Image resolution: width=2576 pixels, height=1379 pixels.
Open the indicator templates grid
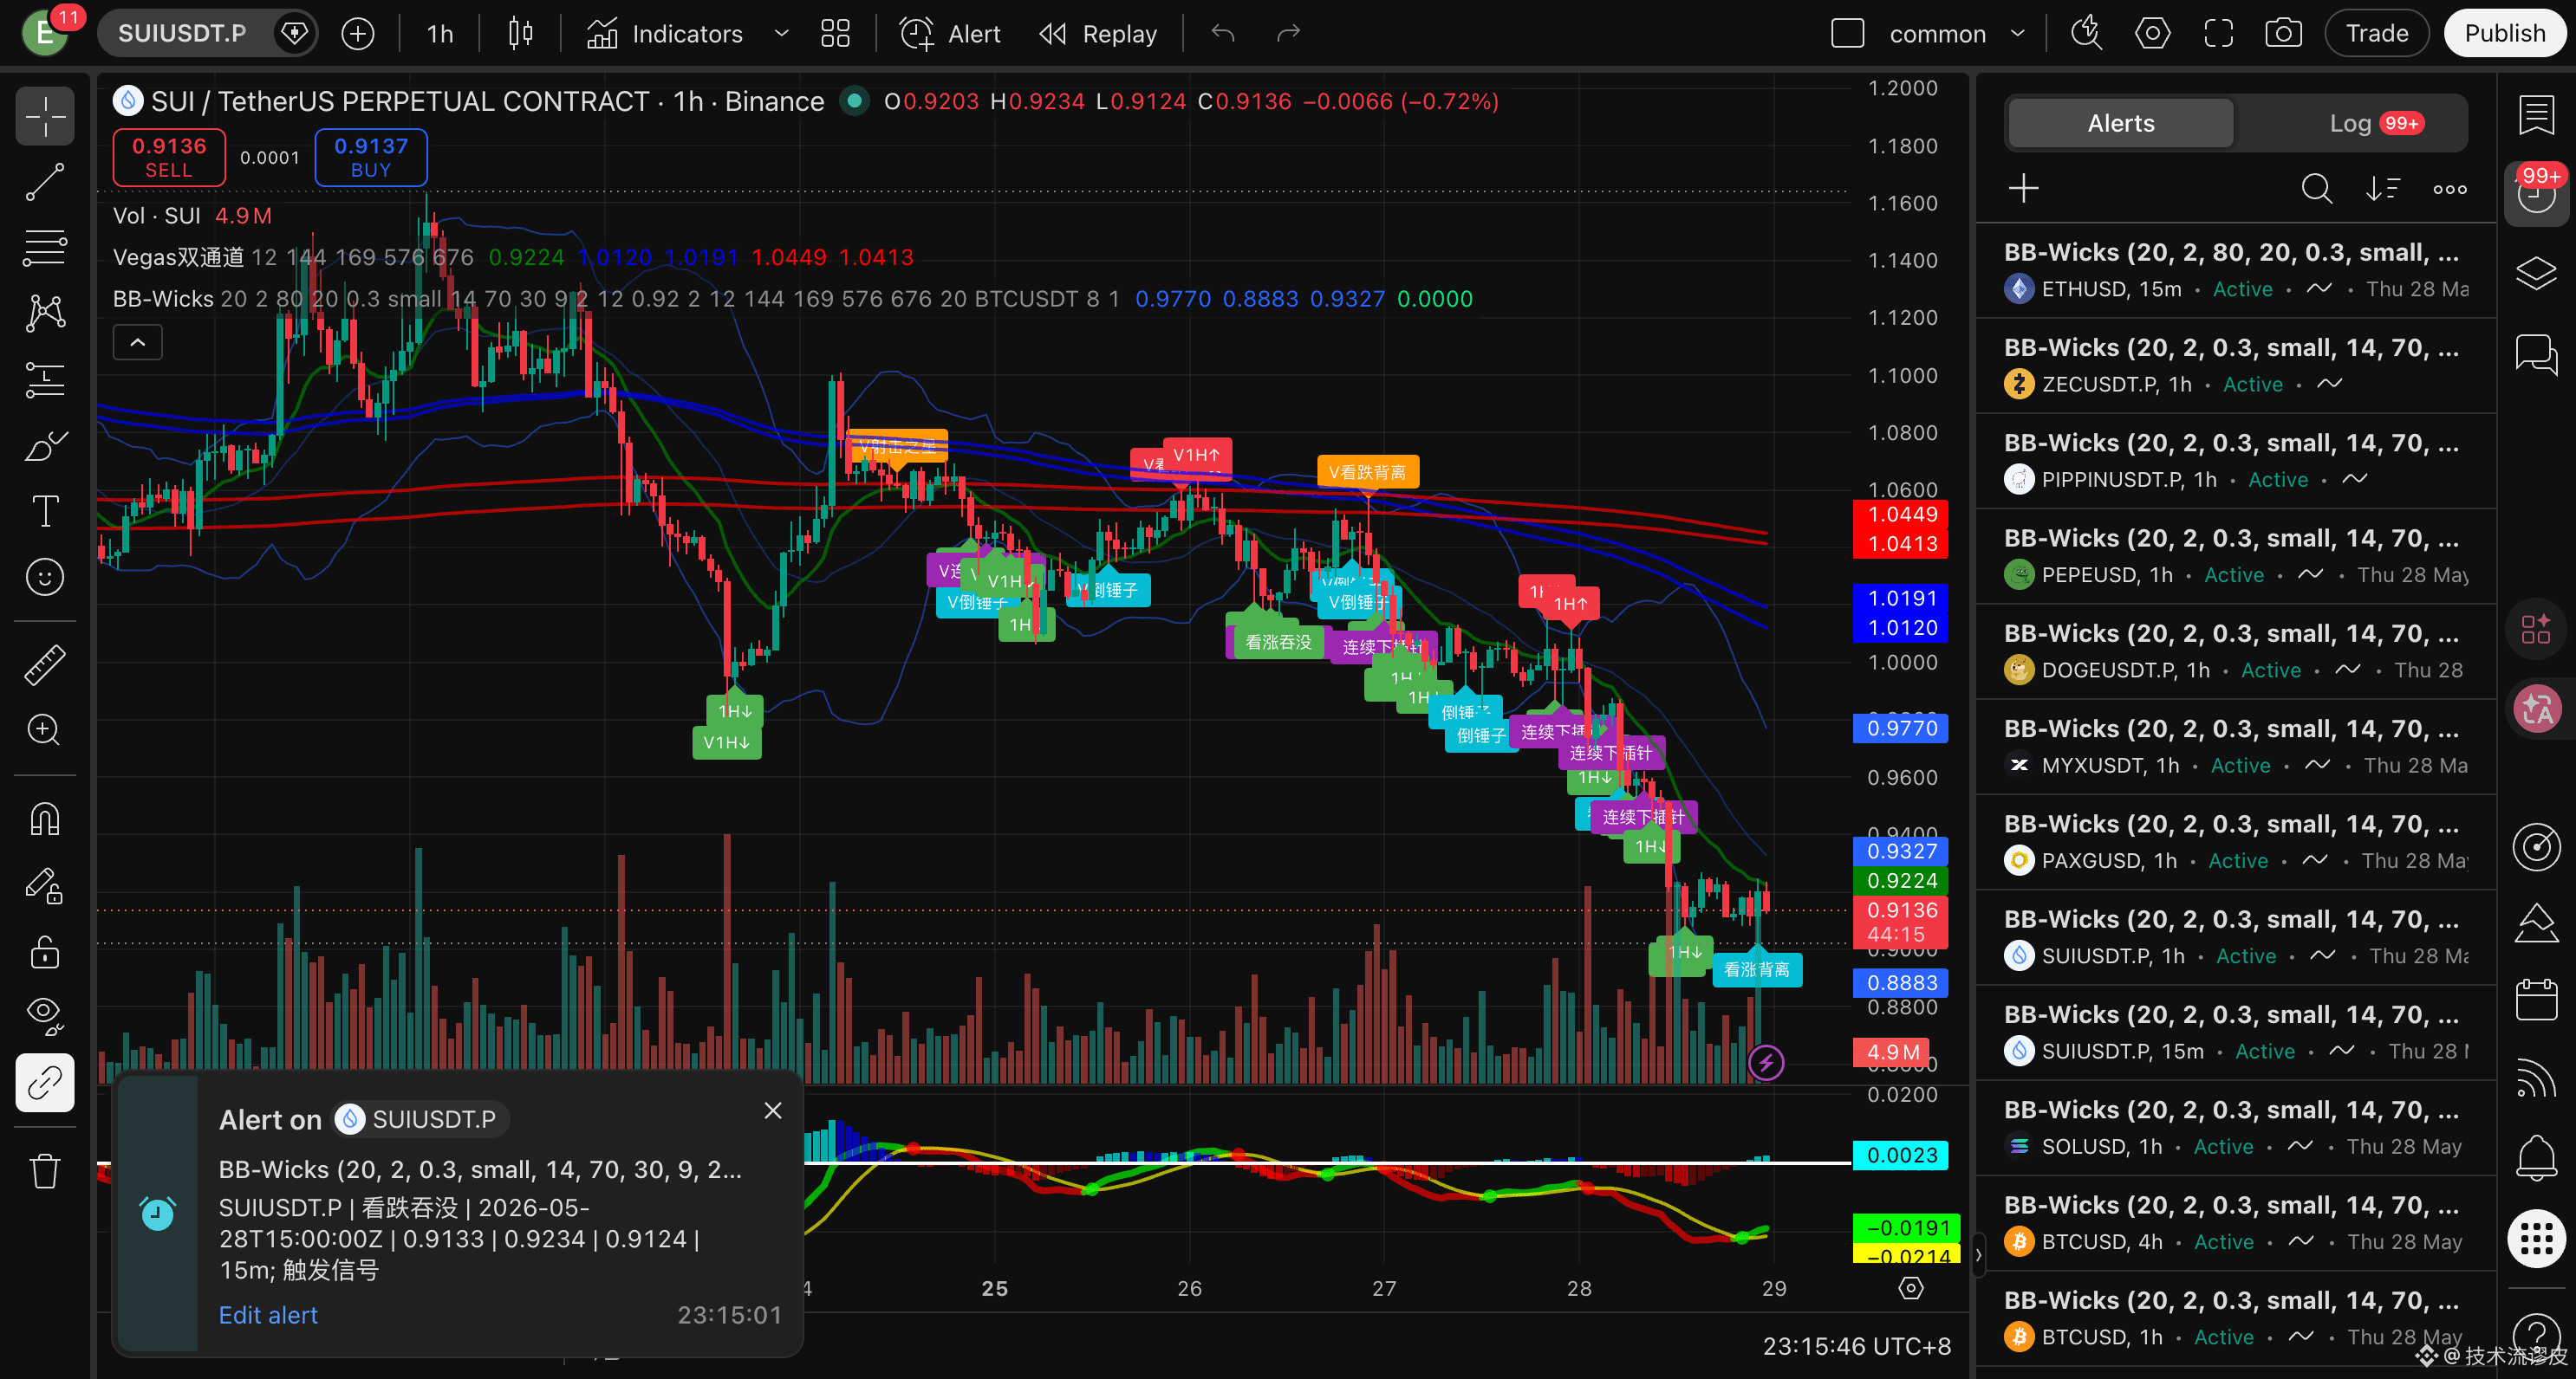pyautogui.click(x=835, y=34)
